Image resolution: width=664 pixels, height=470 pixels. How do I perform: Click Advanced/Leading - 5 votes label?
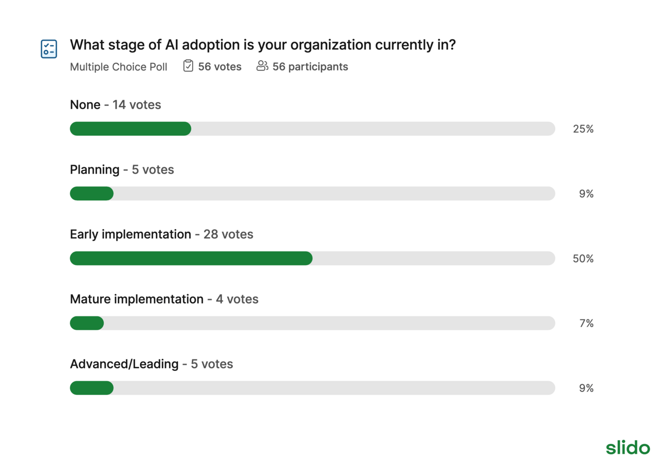pyautogui.click(x=152, y=364)
